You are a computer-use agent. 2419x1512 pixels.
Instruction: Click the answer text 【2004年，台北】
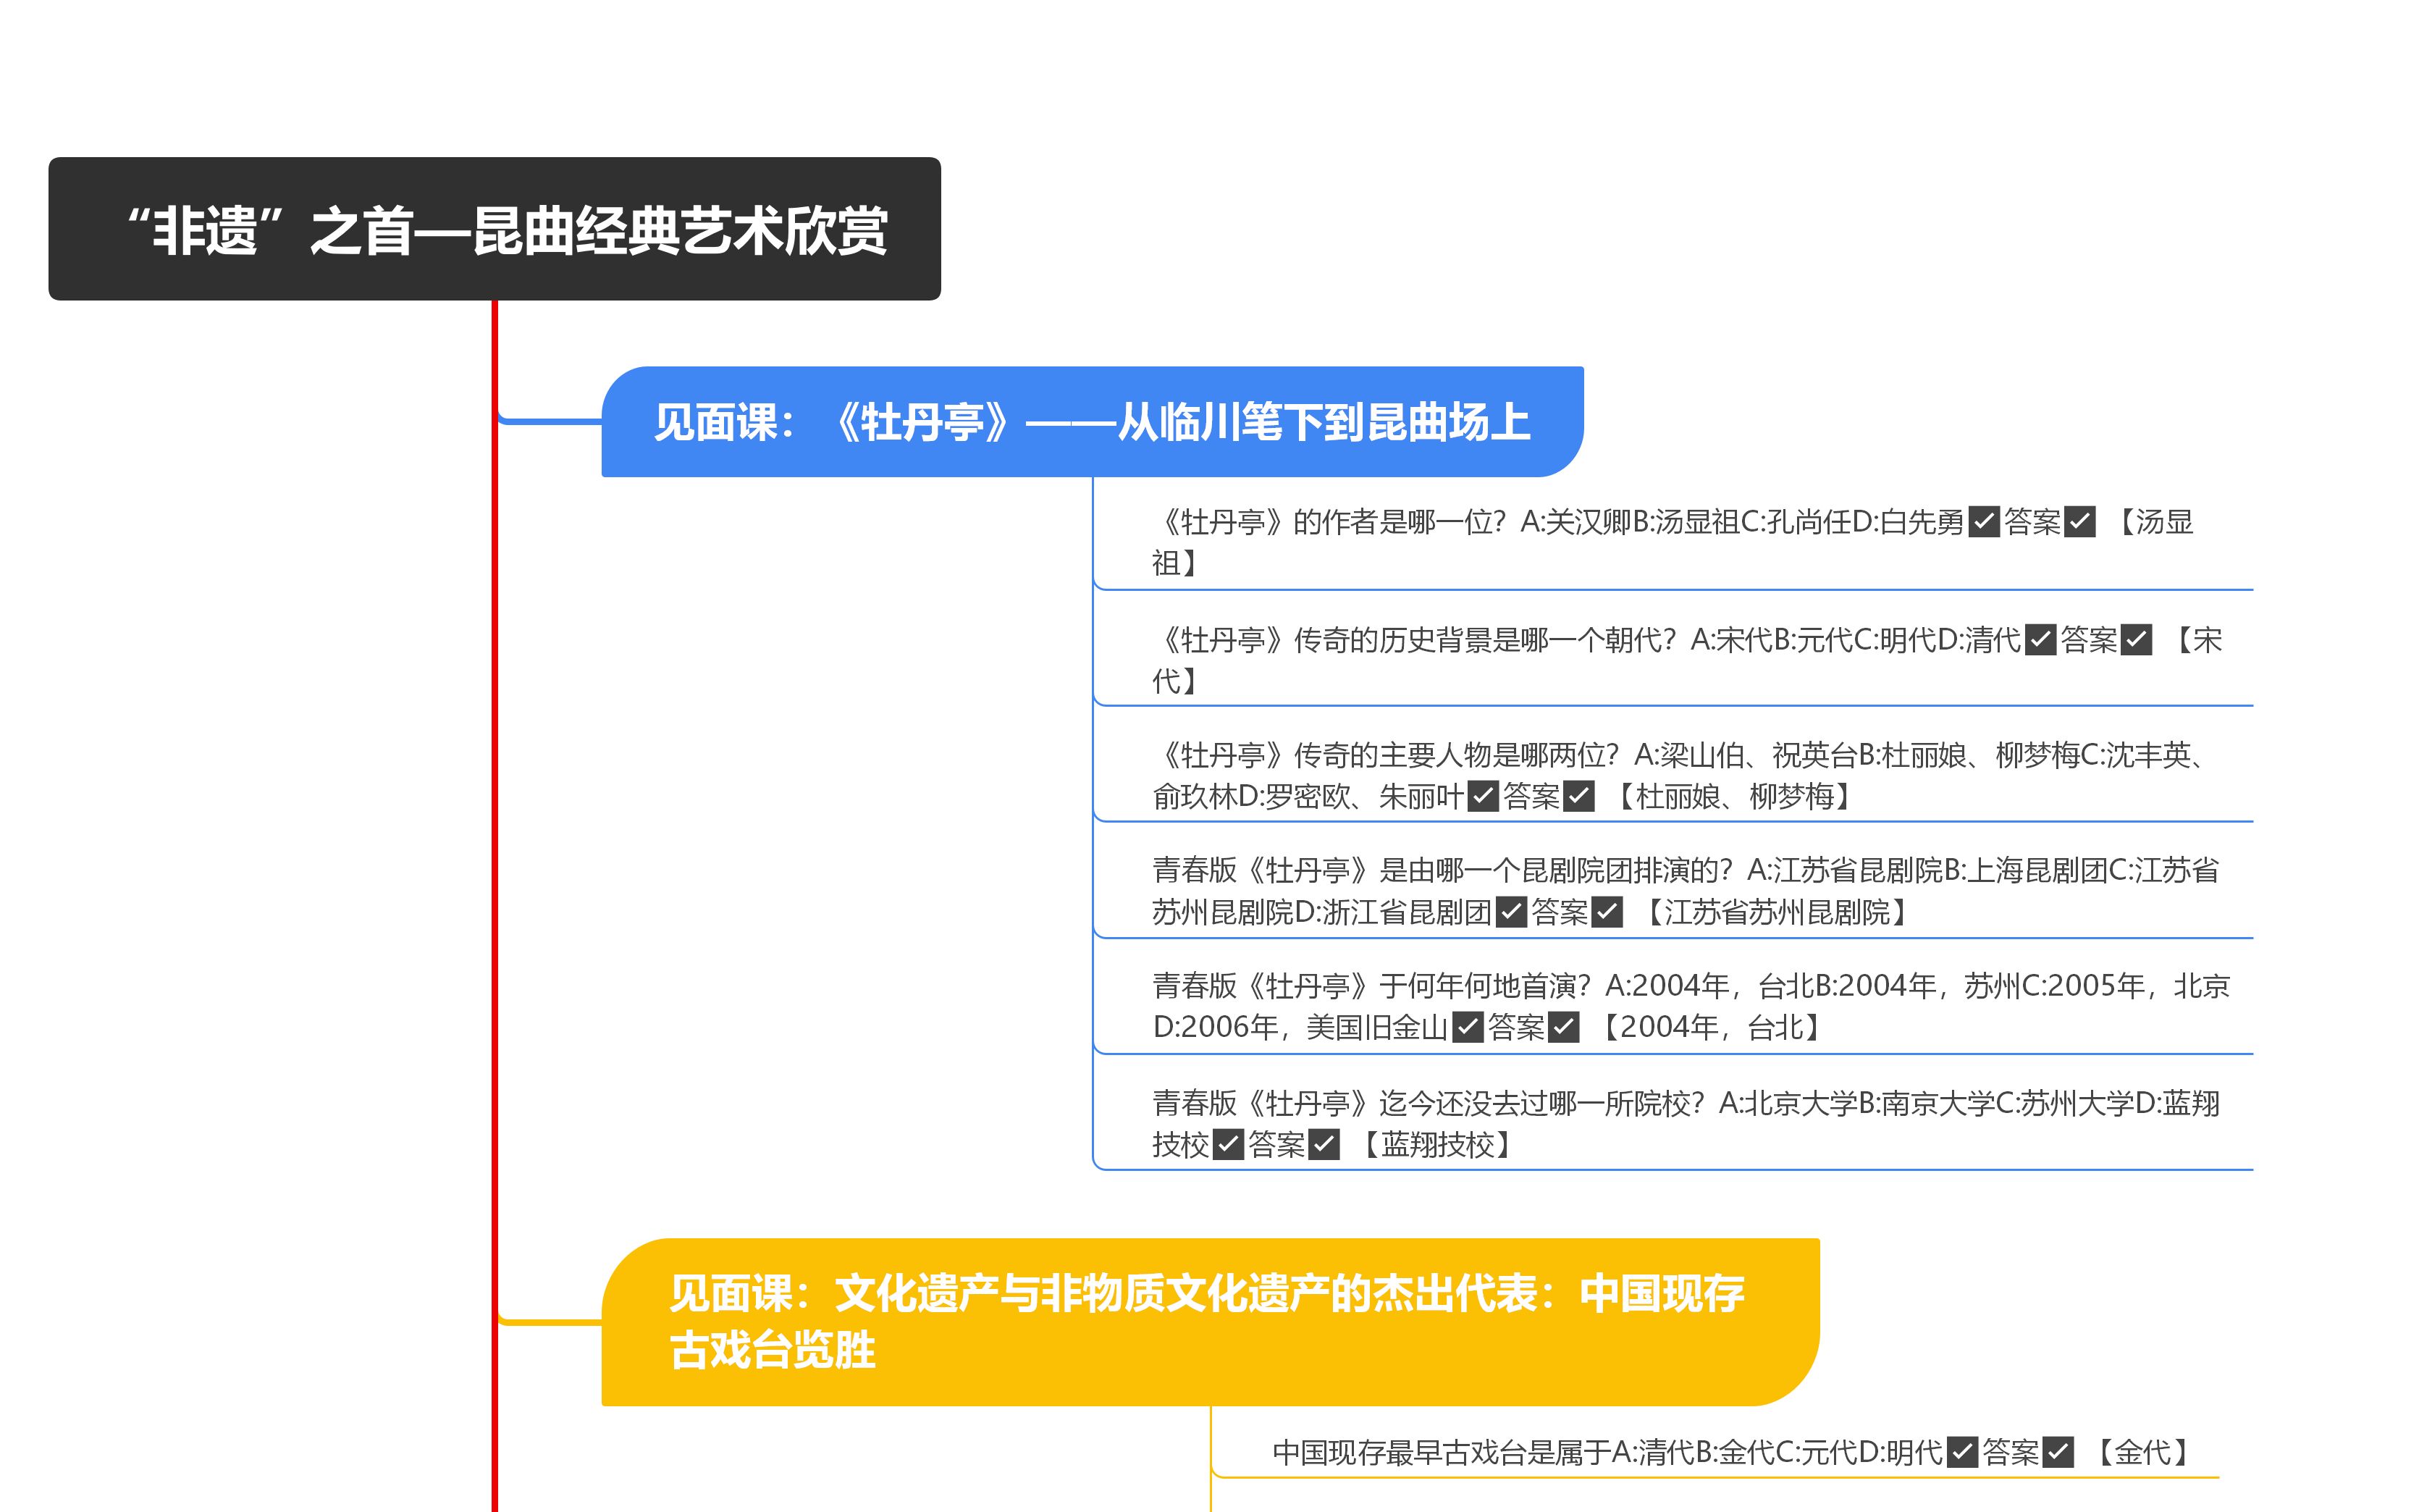tap(1712, 1027)
